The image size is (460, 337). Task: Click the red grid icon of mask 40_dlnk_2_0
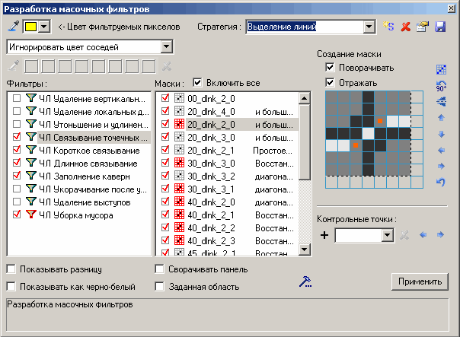[179, 202]
